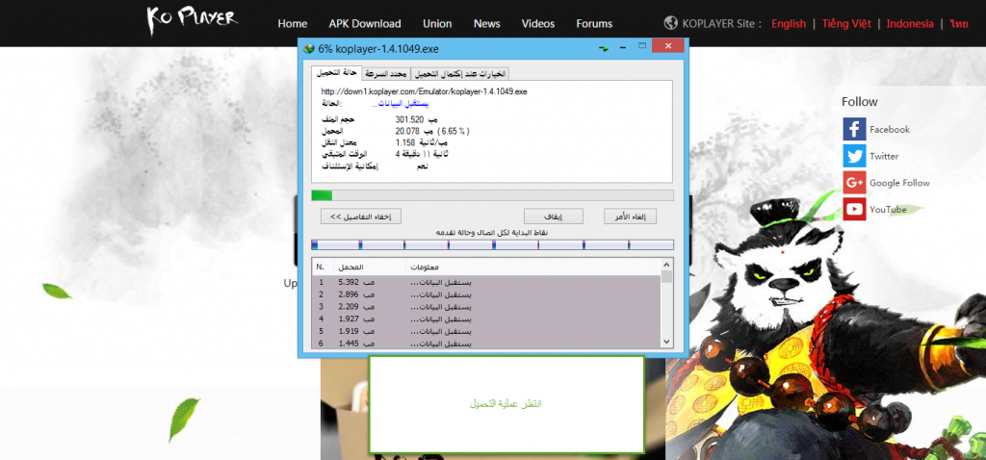Open the News page

(x=486, y=24)
